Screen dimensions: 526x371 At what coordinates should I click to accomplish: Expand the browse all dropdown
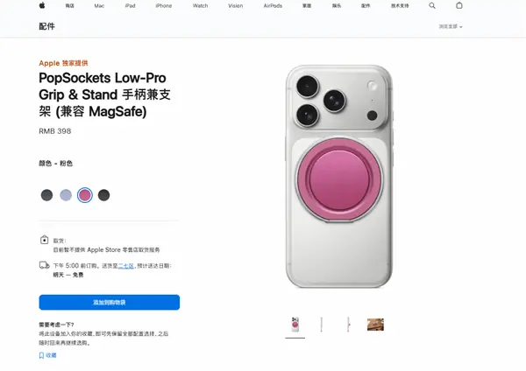(451, 26)
